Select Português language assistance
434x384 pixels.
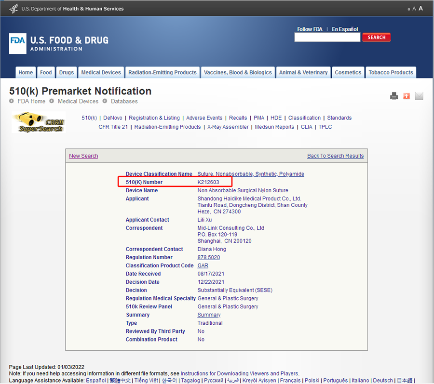click(x=336, y=381)
